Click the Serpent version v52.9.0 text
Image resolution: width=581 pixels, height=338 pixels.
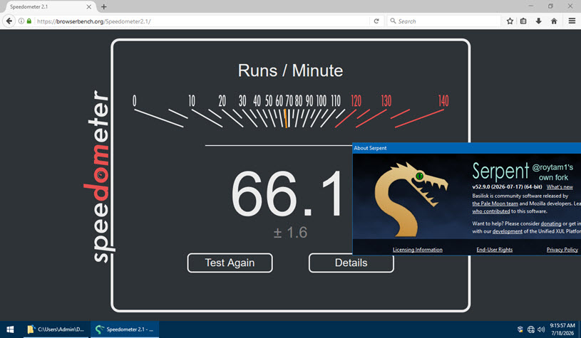pos(507,186)
